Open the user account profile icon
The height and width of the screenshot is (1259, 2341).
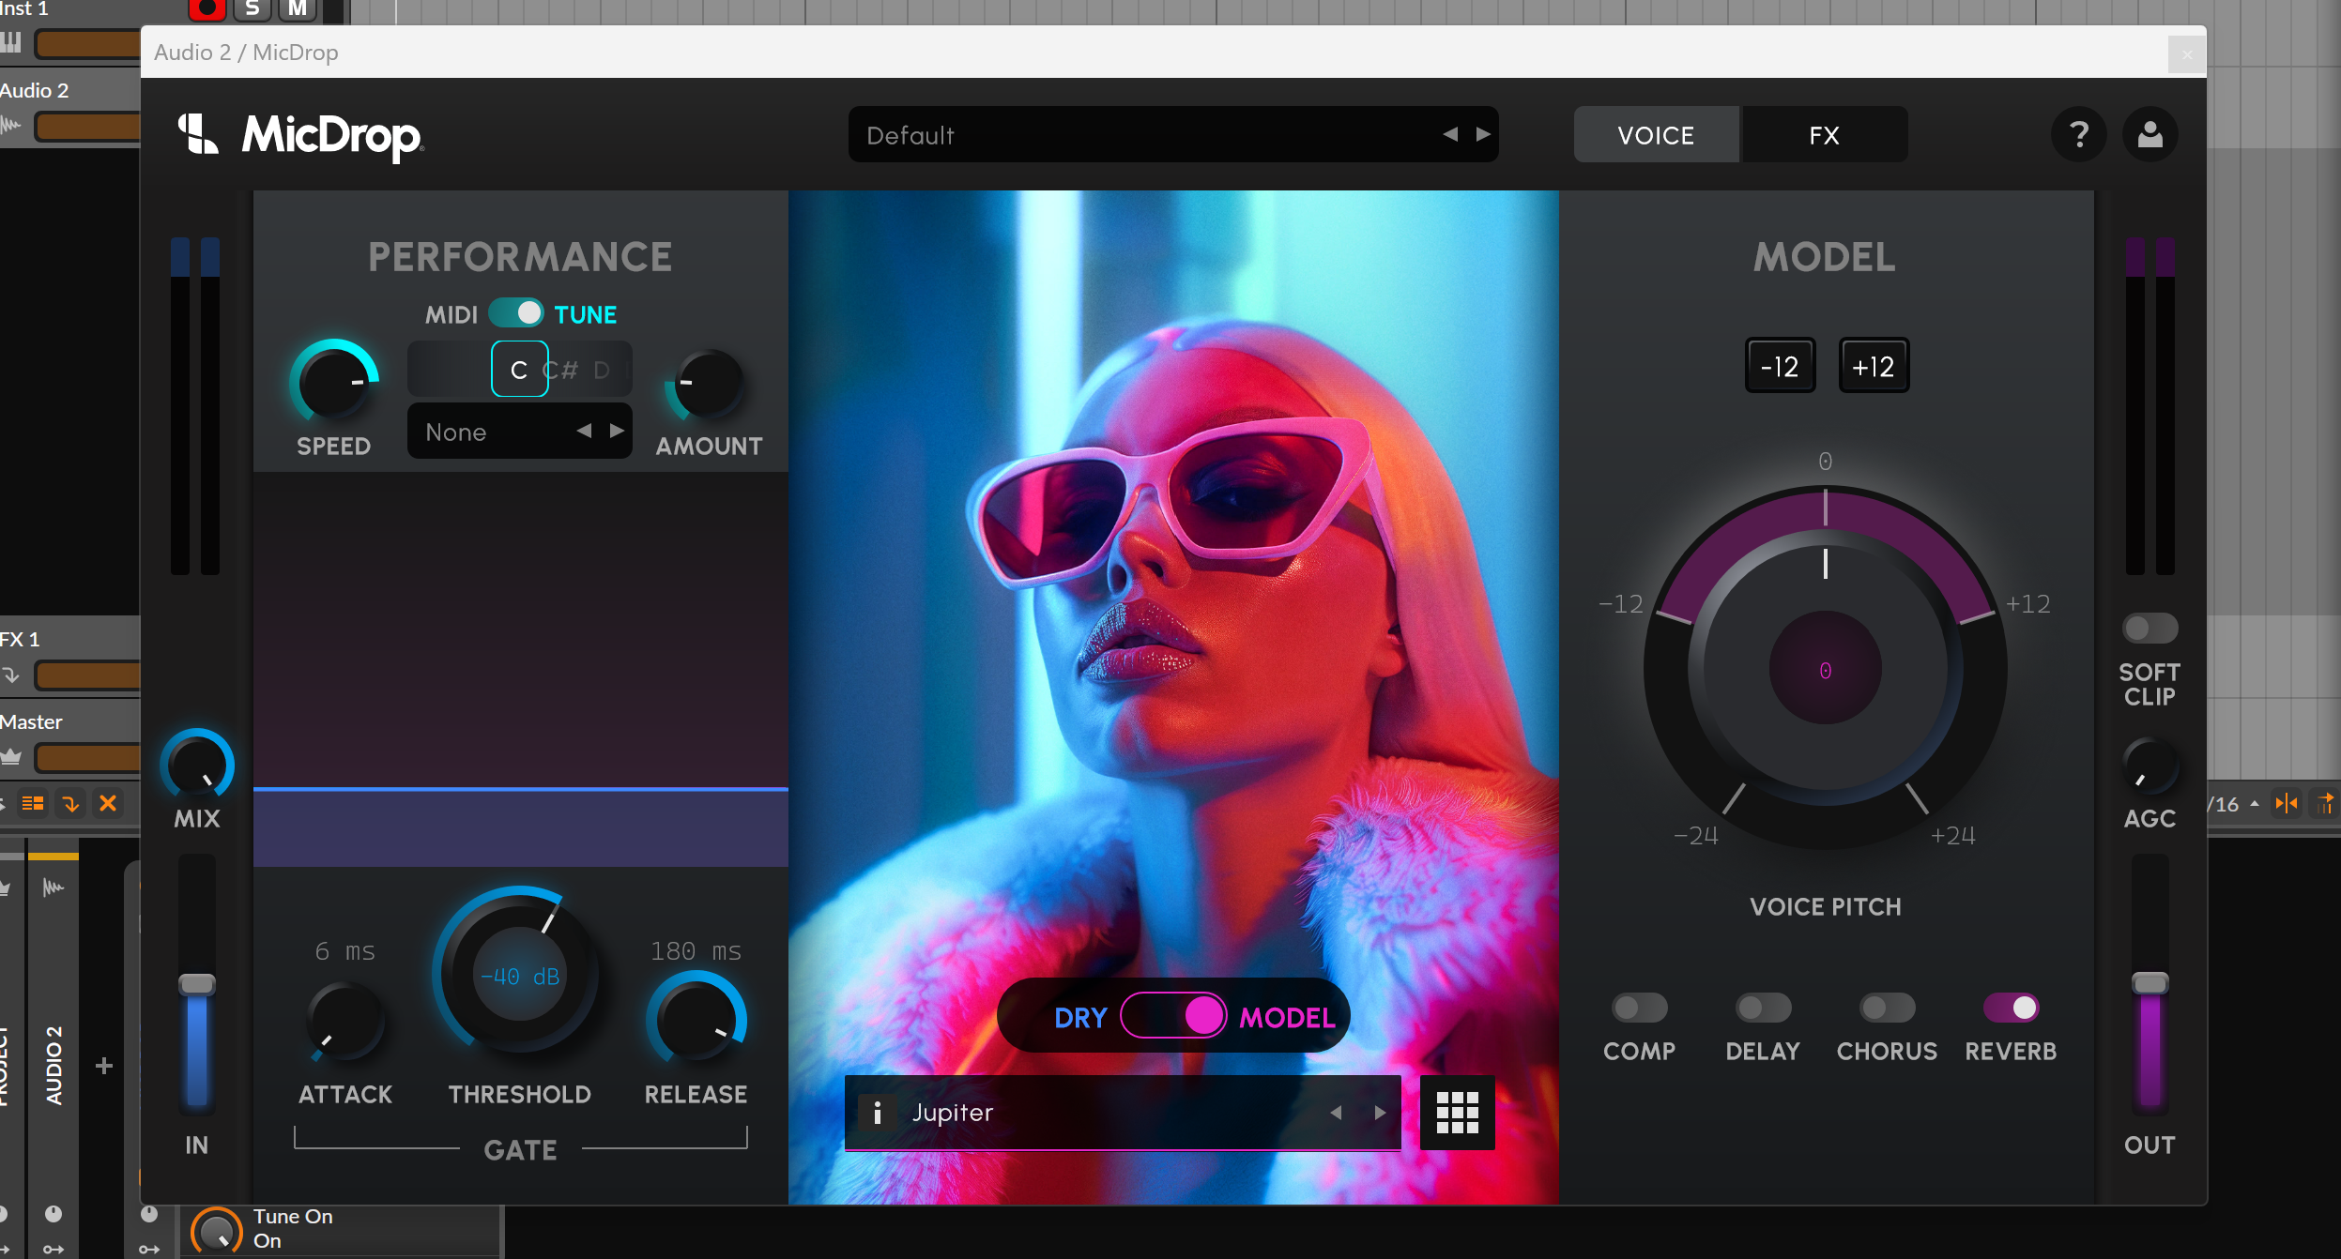pyautogui.click(x=2150, y=135)
